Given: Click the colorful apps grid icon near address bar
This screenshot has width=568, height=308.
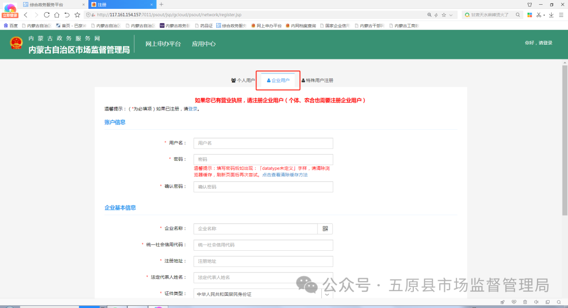Looking at the screenshot, I should (x=530, y=15).
